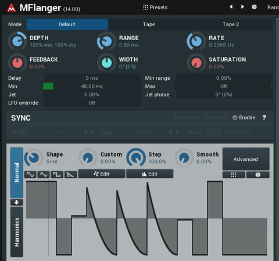Click the sync Length 1/4 value
Screen dimensions: 279x261
(x=58, y=132)
